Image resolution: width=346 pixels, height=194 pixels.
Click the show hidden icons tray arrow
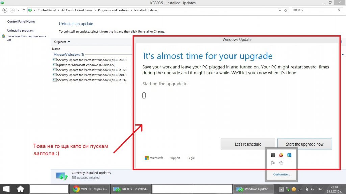tap(281, 189)
